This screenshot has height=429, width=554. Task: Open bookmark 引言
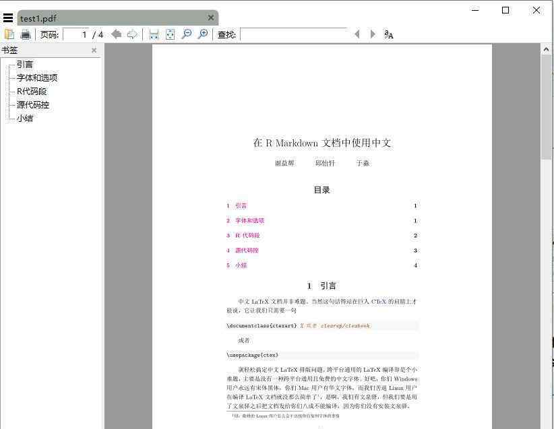(x=25, y=64)
